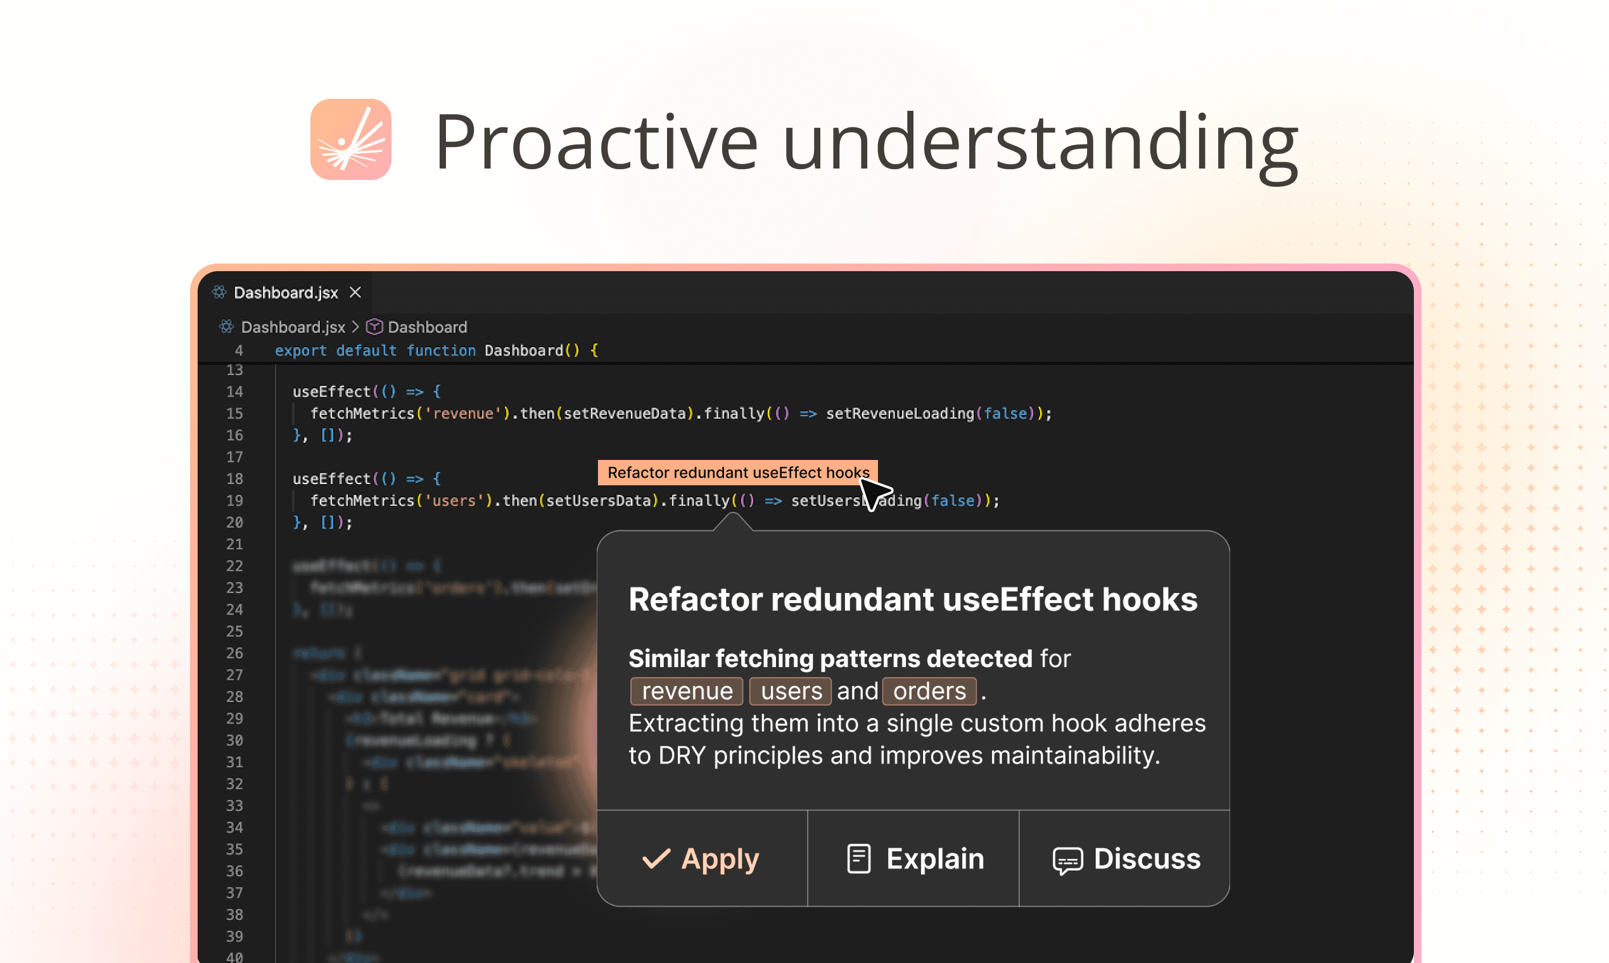1609x963 pixels.
Task: Click the Dashboard symbol cube icon in the breadcrumb
Action: (x=374, y=326)
